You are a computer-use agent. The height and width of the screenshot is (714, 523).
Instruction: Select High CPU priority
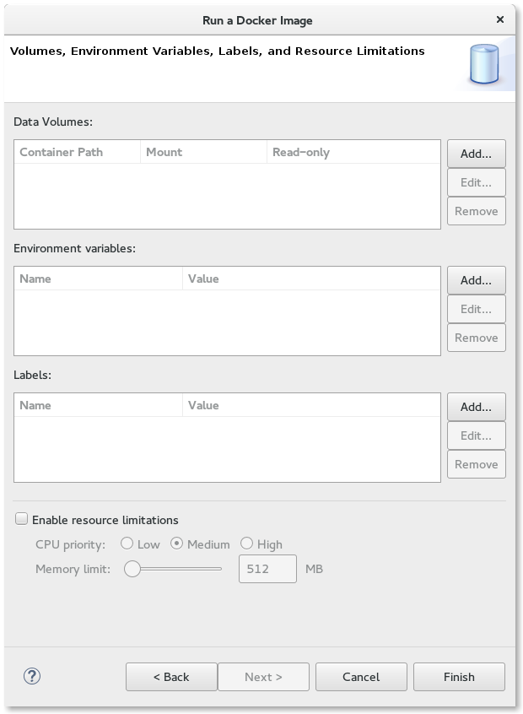click(246, 544)
